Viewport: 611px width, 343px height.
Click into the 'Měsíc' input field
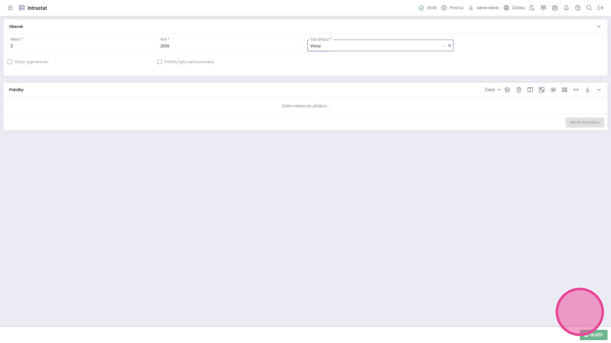point(80,46)
